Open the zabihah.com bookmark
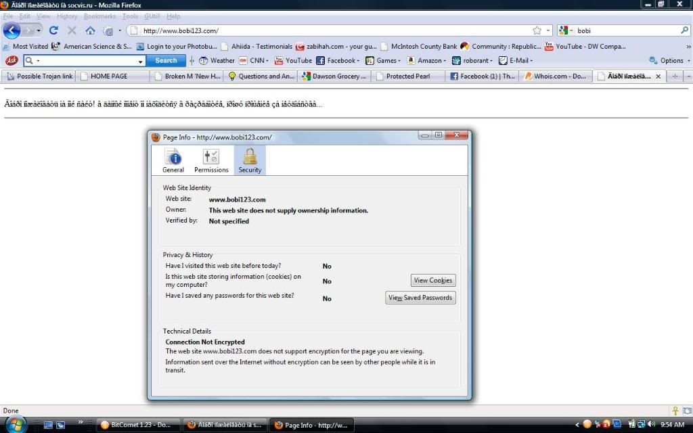This screenshot has height=433, width=693. (336, 47)
